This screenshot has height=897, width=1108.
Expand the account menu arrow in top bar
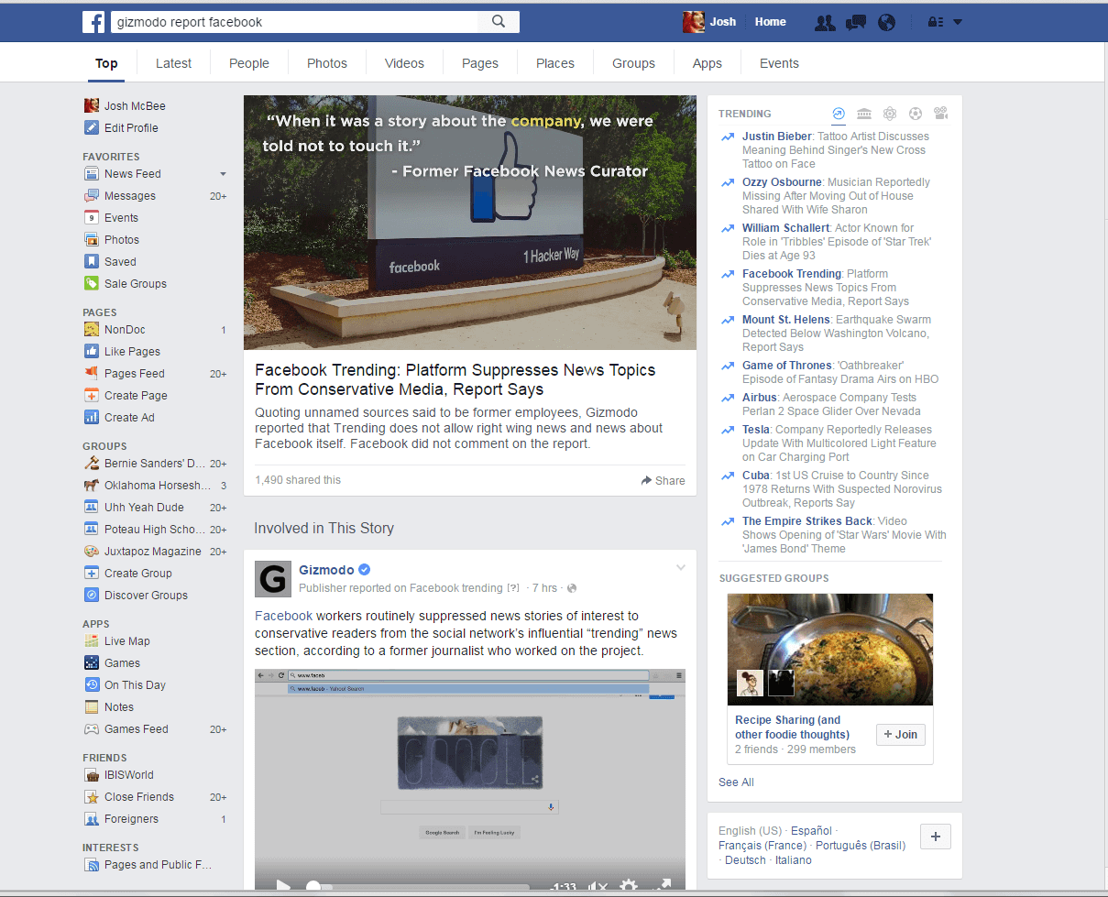click(958, 23)
